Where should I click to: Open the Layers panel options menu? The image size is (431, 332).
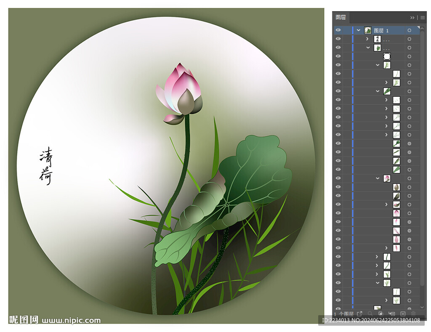coord(423,18)
